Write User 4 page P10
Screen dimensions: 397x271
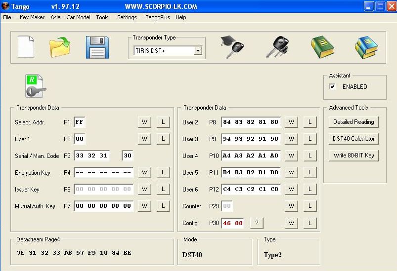[x=291, y=155]
